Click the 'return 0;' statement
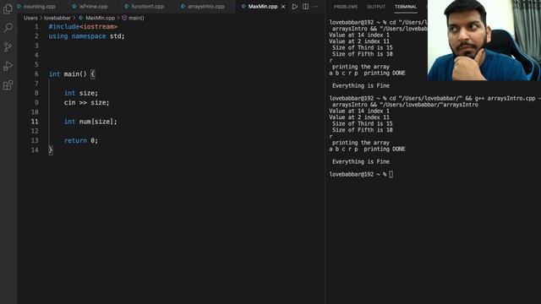Image resolution: width=541 pixels, height=304 pixels. [81, 141]
